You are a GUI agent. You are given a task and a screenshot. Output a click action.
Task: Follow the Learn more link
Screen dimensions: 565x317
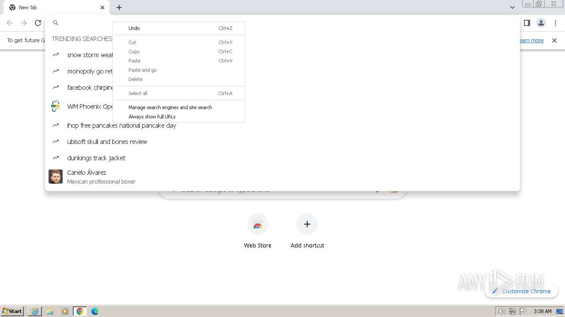point(531,41)
